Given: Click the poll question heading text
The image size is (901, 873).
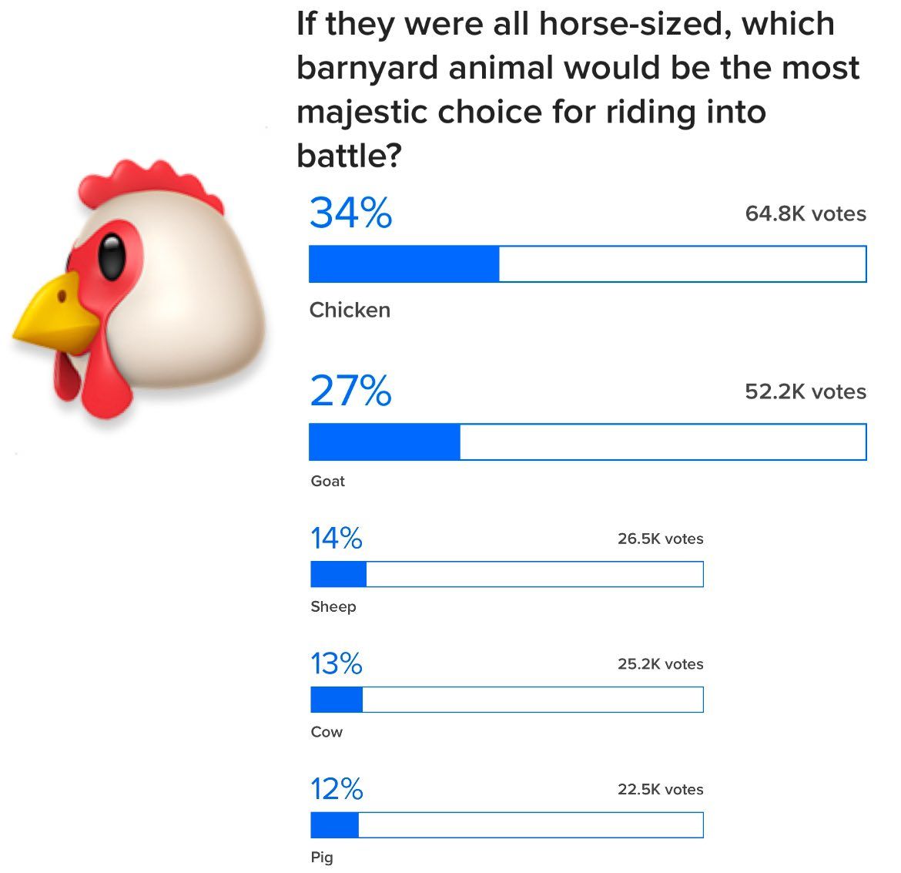Looking at the screenshot, I should click(578, 89).
